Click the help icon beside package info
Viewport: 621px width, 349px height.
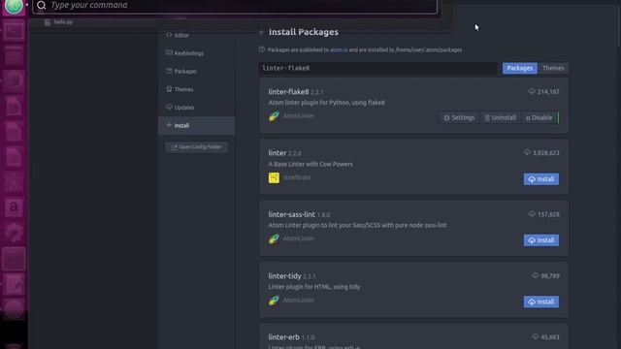tap(262, 49)
